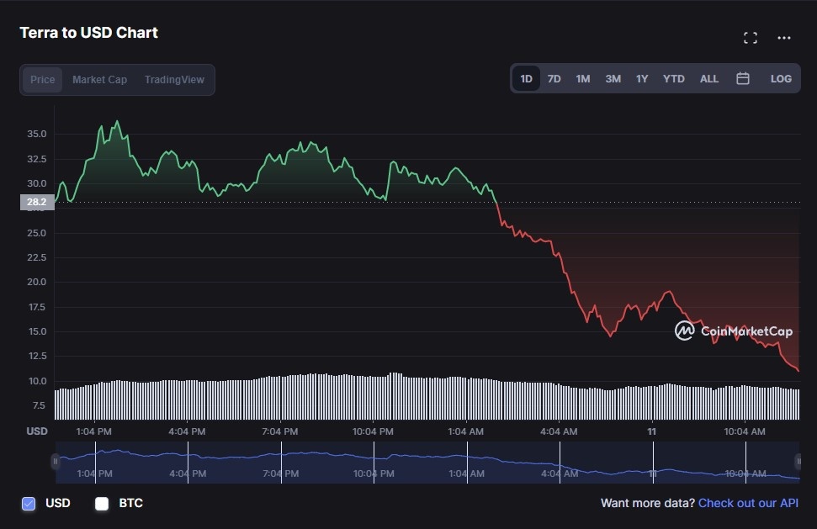Click the left handle of range slider
This screenshot has width=817, height=529.
56,461
